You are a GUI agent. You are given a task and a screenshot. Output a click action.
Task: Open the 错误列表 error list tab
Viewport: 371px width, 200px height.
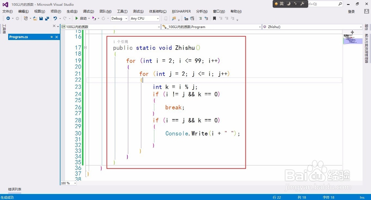(15, 189)
